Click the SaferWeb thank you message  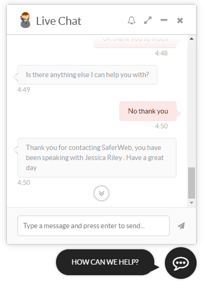tap(97, 157)
